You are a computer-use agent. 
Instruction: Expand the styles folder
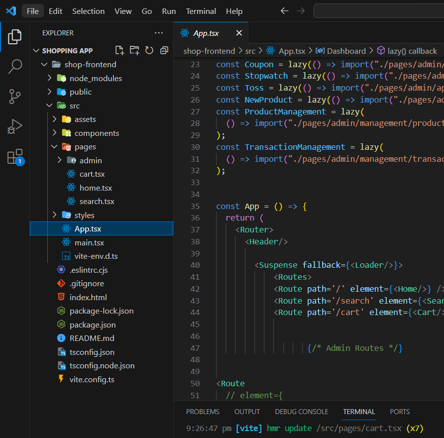[54, 215]
